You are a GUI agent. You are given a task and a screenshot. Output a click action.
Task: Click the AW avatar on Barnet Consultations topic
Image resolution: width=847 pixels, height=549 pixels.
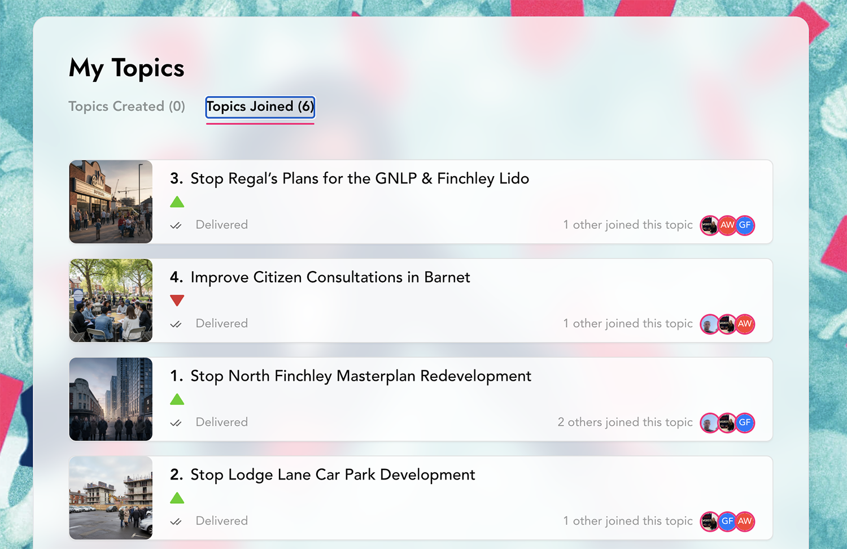pos(745,324)
